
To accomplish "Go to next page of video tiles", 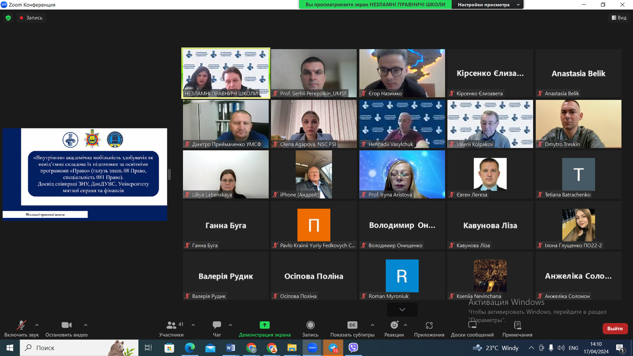I will pyautogui.click(x=402, y=309).
